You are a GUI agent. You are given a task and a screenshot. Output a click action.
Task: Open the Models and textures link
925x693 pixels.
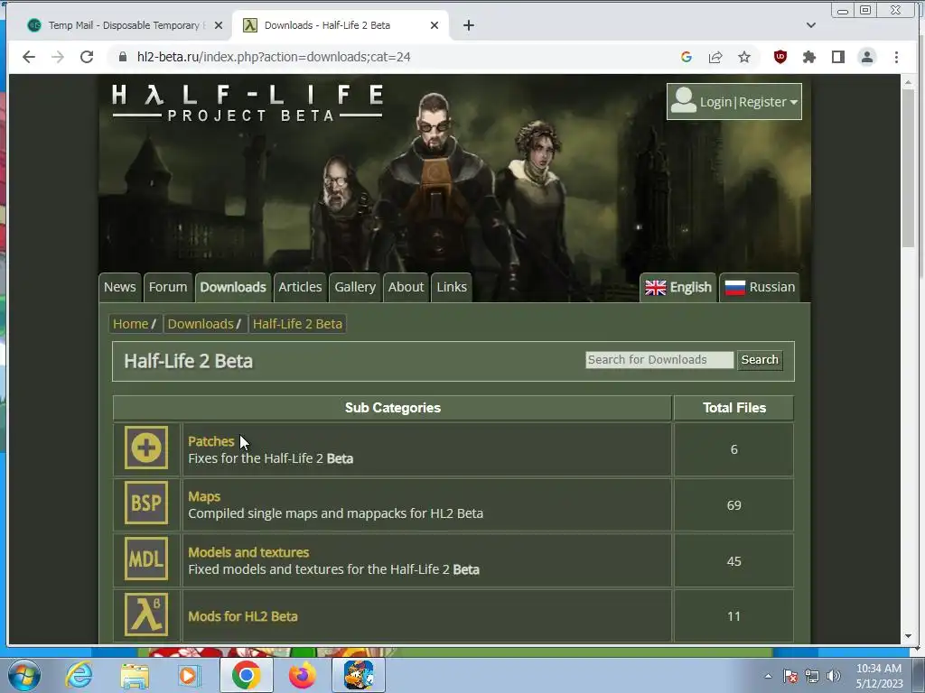pos(248,552)
